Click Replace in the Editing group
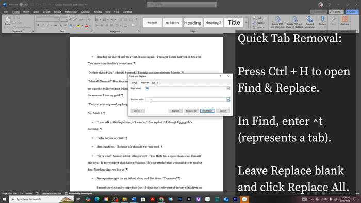361x203 pixels. 258,23
